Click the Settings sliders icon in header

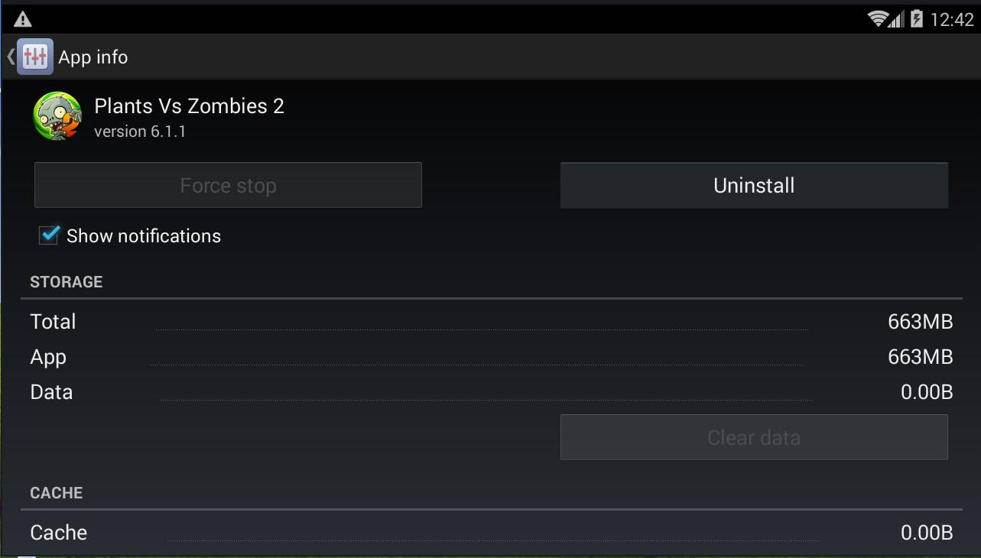35,57
